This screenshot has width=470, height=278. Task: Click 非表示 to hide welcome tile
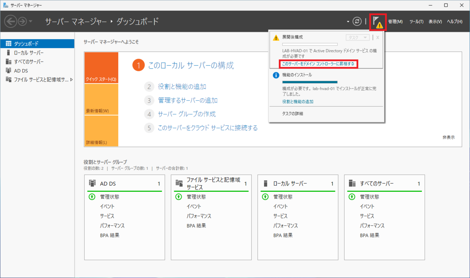click(448, 137)
